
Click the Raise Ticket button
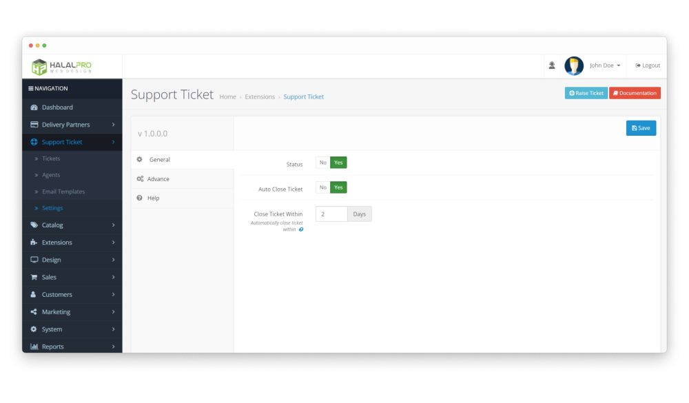tap(586, 93)
